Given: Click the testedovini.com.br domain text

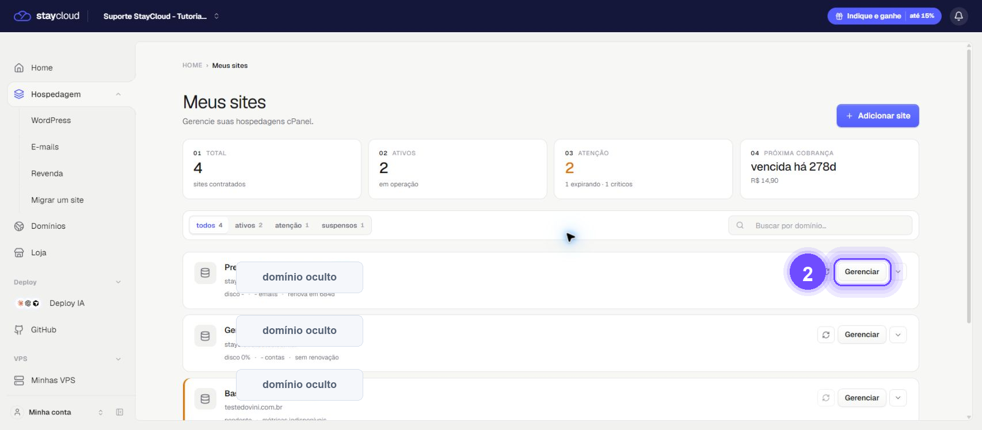Looking at the screenshot, I should (253, 408).
